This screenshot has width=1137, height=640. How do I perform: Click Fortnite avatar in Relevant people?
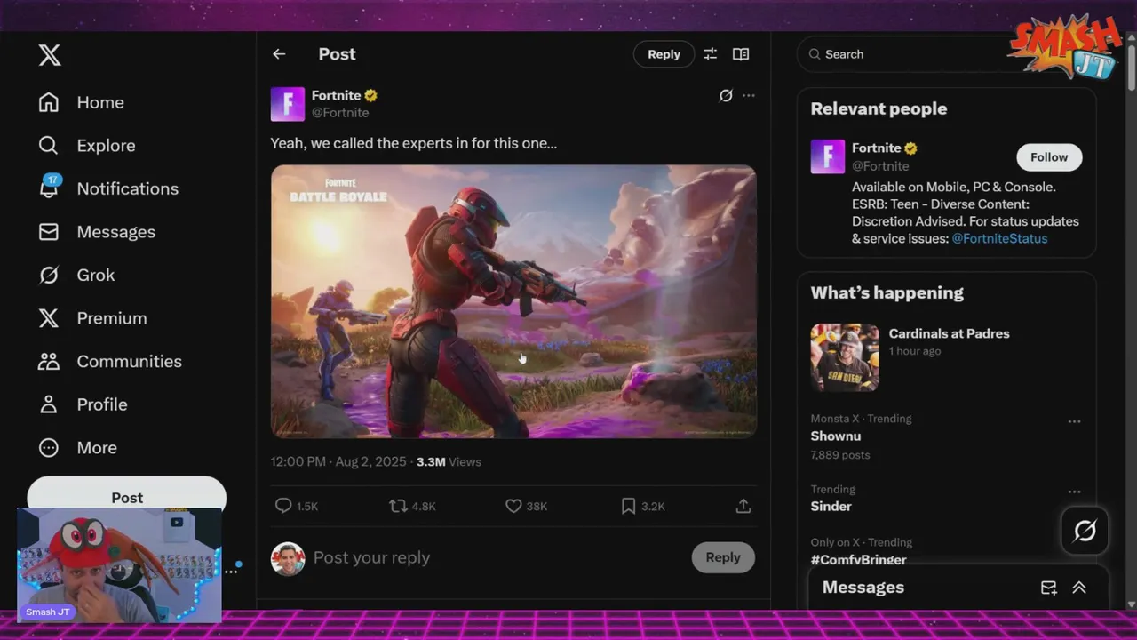tap(828, 157)
